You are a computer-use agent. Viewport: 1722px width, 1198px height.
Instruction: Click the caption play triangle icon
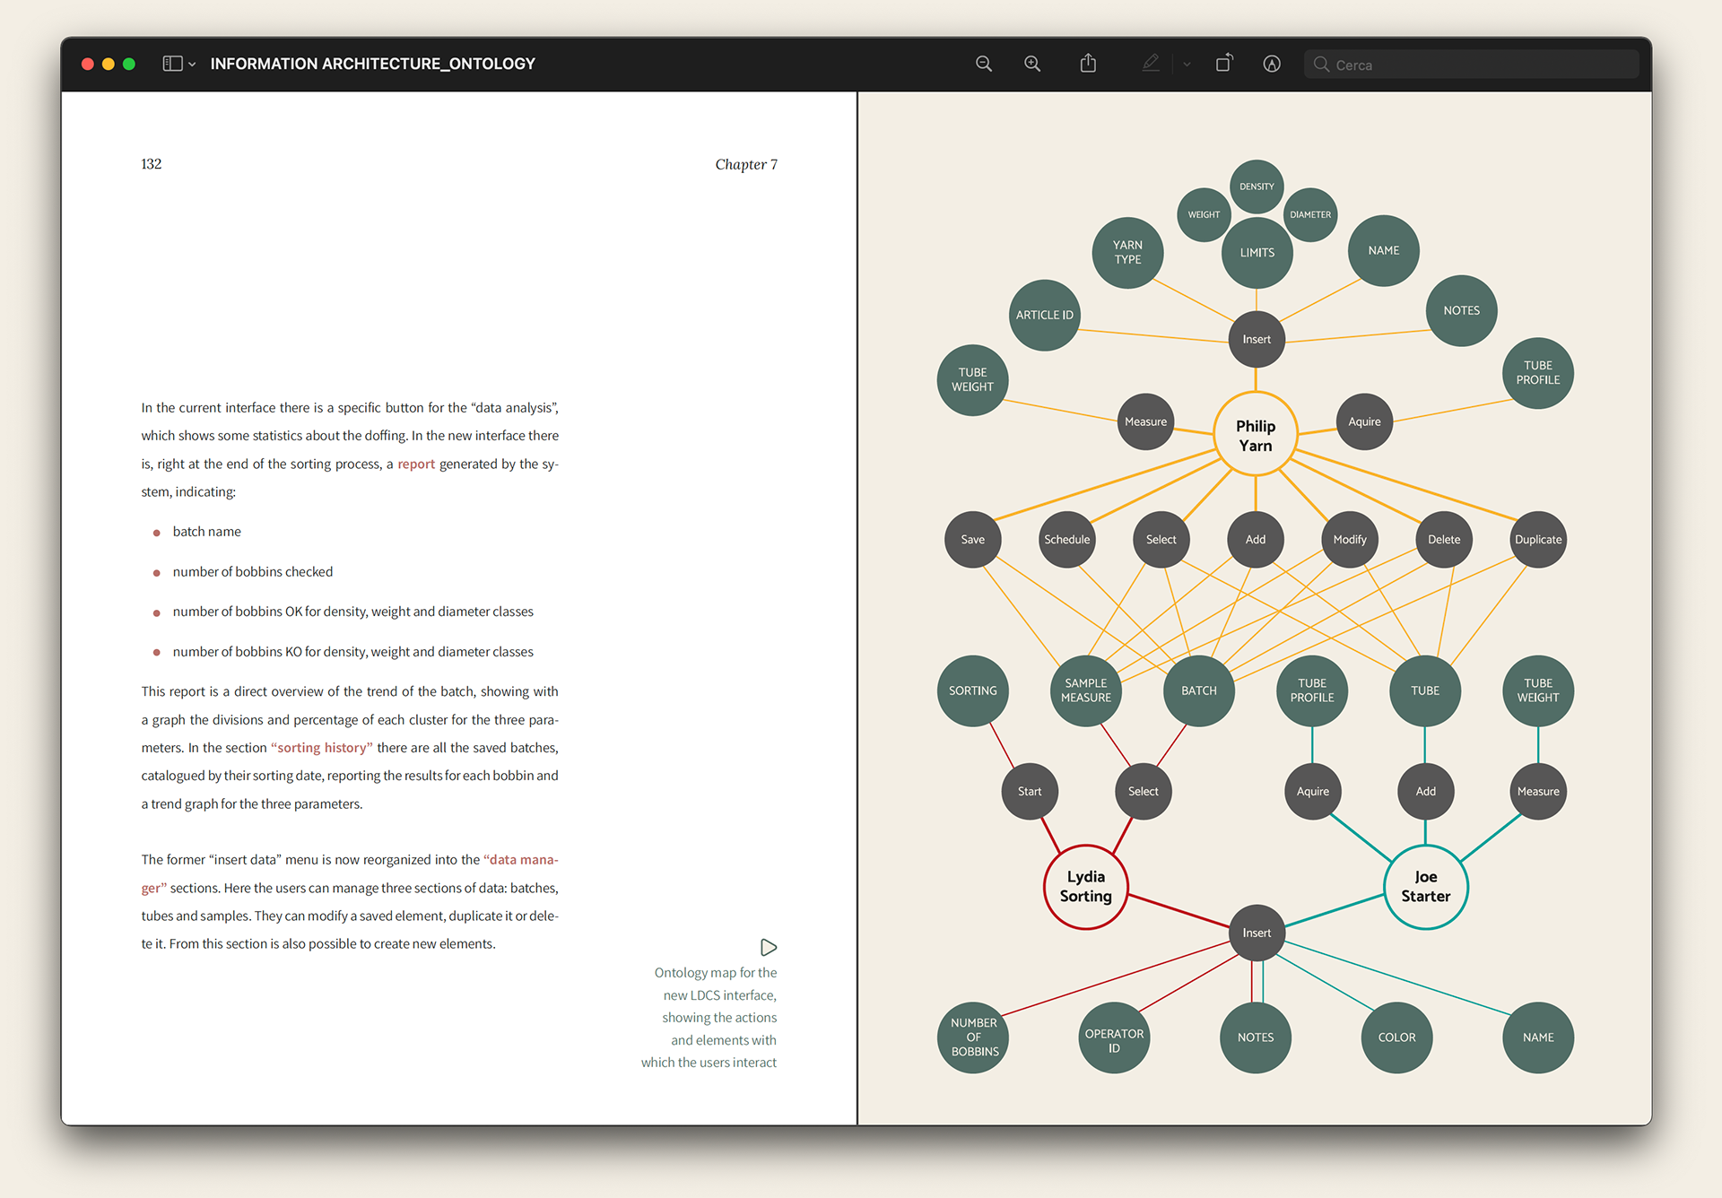[769, 947]
